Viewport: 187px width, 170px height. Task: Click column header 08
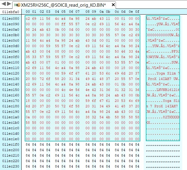coord(88,12)
